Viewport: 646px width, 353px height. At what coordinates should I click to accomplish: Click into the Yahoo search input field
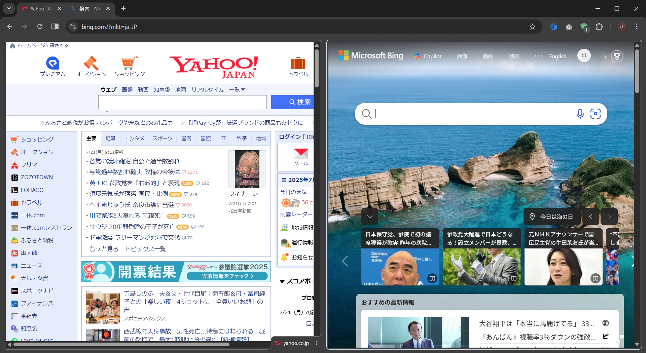pyautogui.click(x=182, y=102)
